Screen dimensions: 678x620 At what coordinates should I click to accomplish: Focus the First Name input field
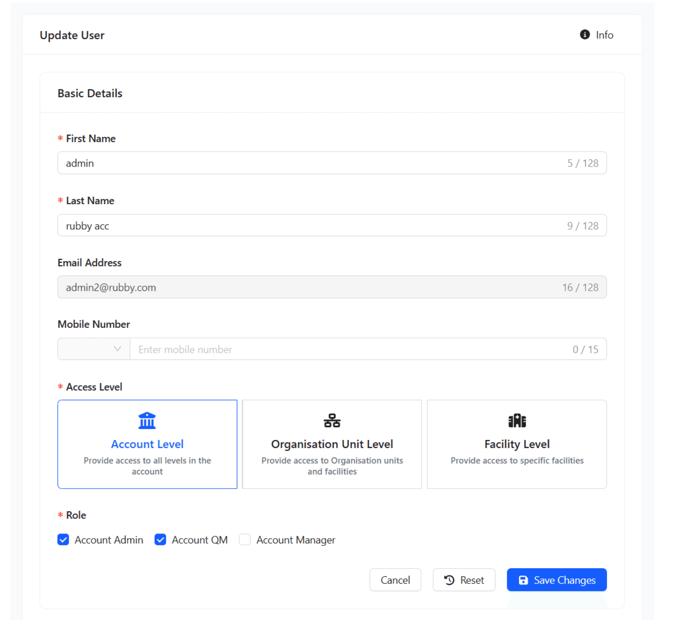(312, 163)
